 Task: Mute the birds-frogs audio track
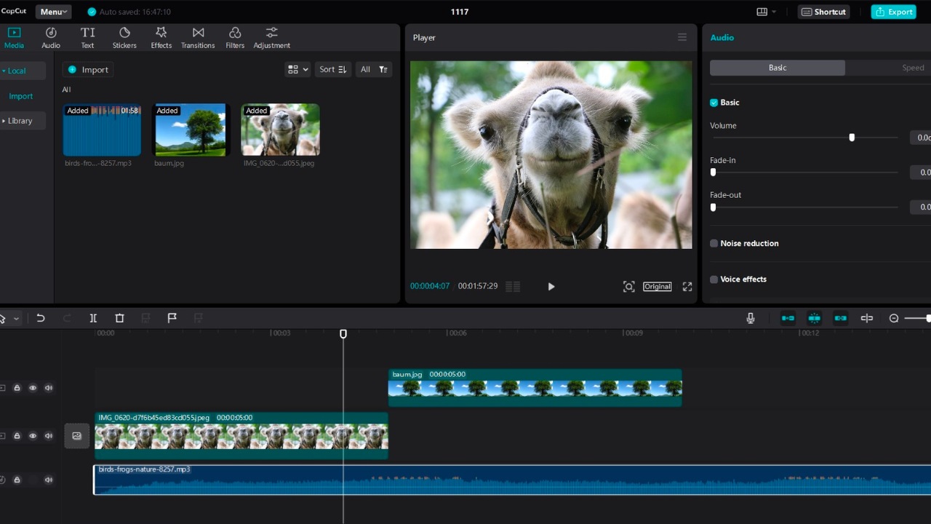pyautogui.click(x=49, y=480)
